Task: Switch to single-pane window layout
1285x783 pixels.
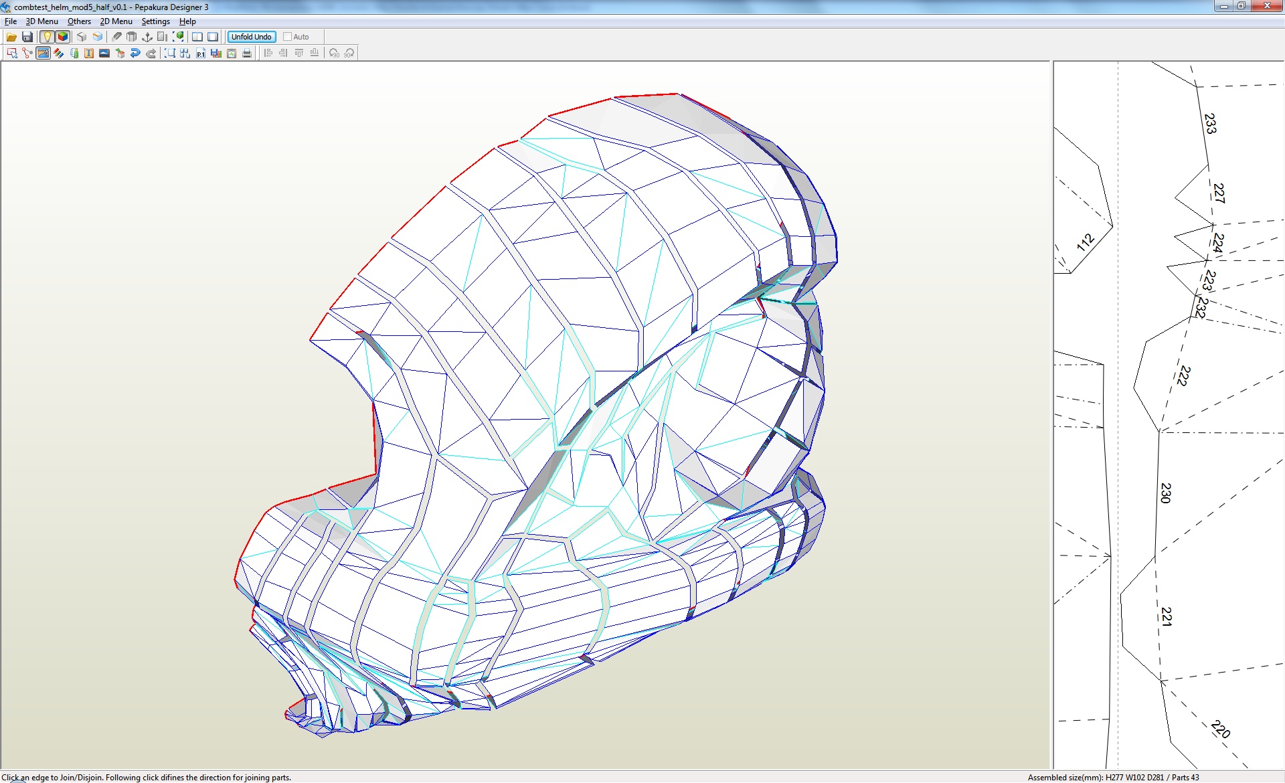Action: [213, 37]
